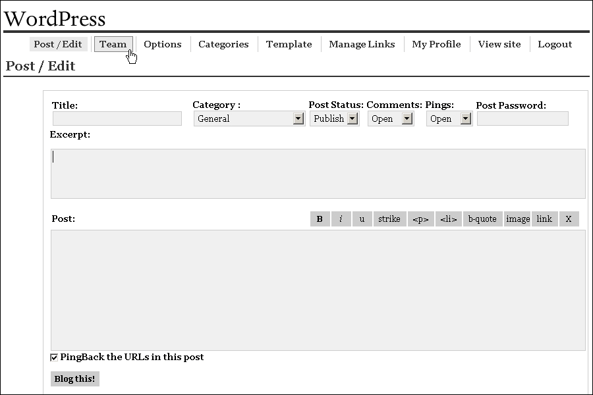Click the underline (u) quicktag button

coord(362,219)
